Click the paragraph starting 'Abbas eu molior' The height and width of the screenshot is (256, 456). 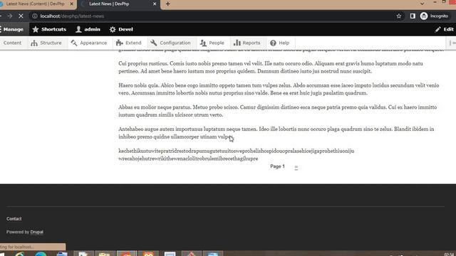point(277,111)
